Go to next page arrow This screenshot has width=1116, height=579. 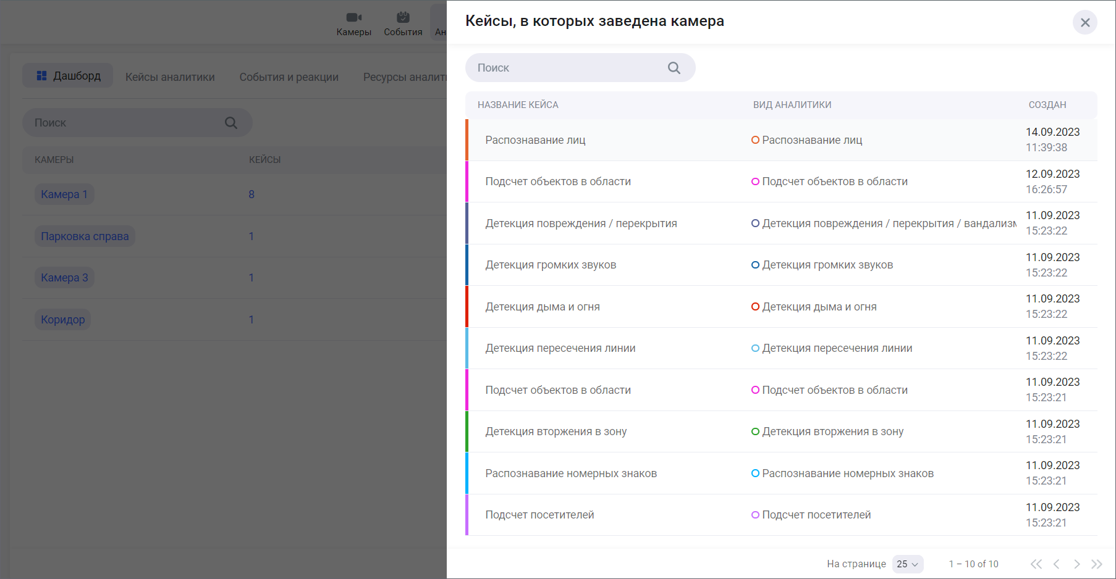coord(1076,564)
